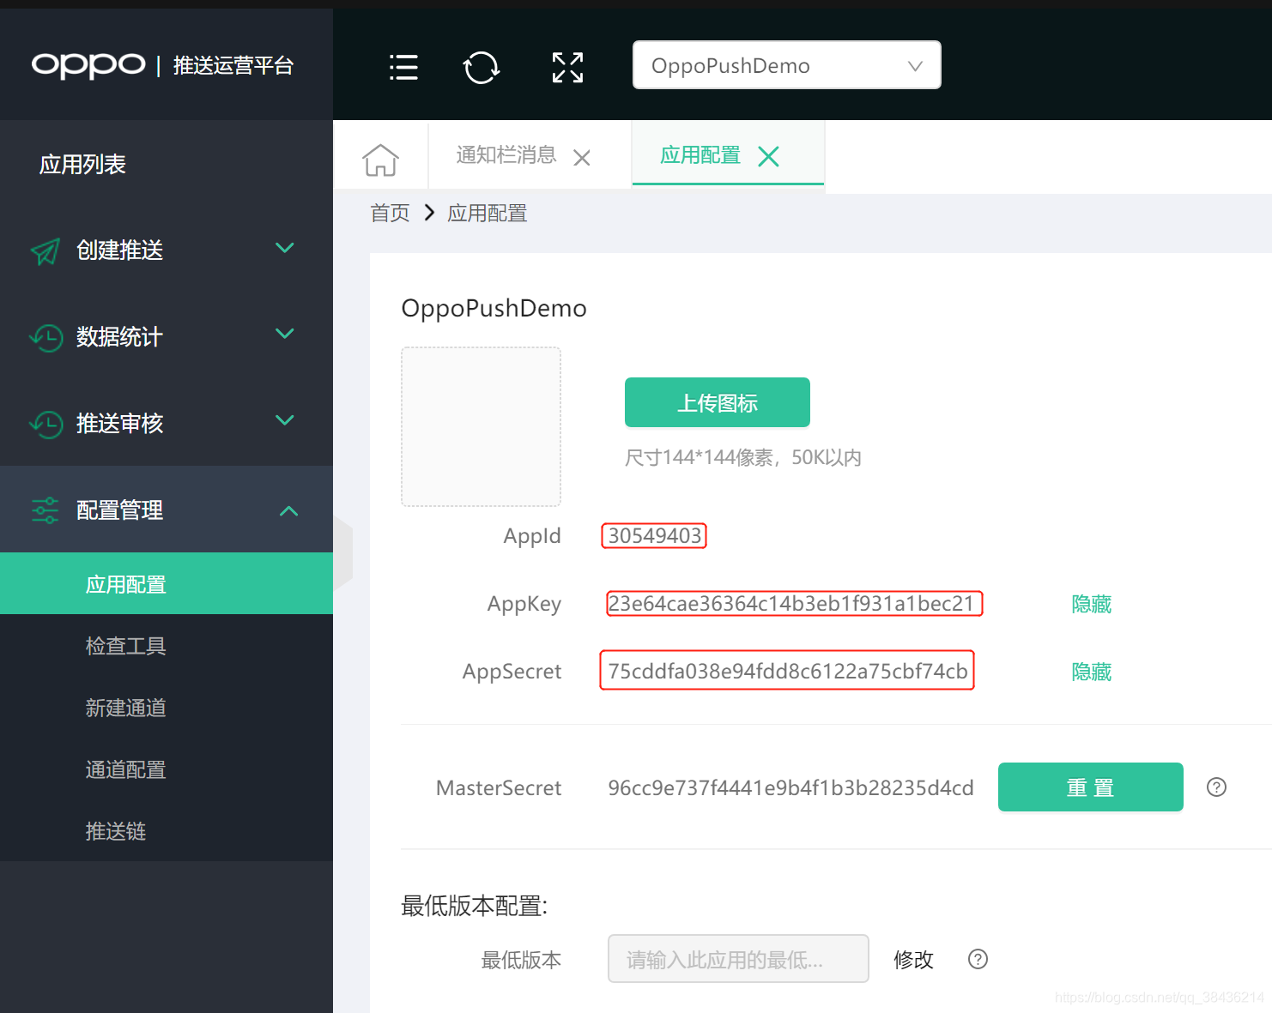Viewport: 1272px width, 1013px height.
Task: Click the 最低版本配置 section label
Action: tap(475, 905)
